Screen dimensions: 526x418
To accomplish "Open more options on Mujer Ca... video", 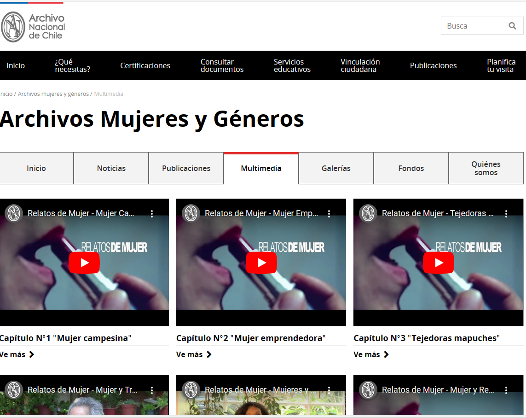I will tap(152, 213).
